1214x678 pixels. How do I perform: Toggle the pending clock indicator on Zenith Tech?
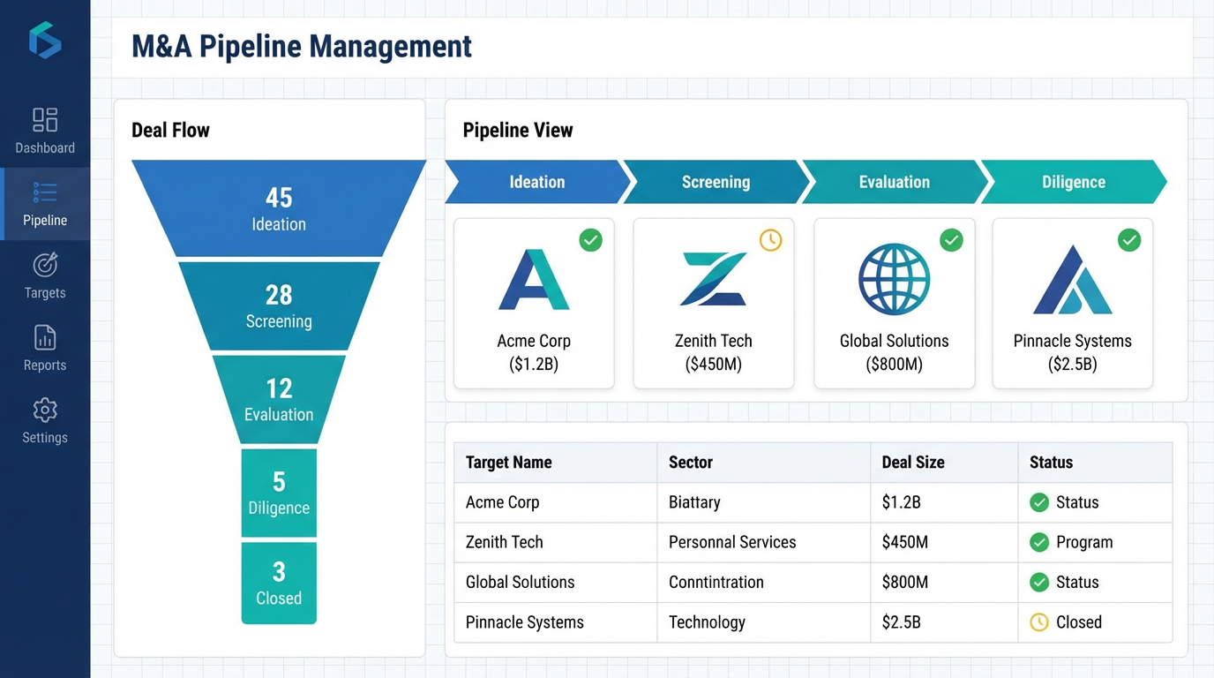tap(770, 239)
